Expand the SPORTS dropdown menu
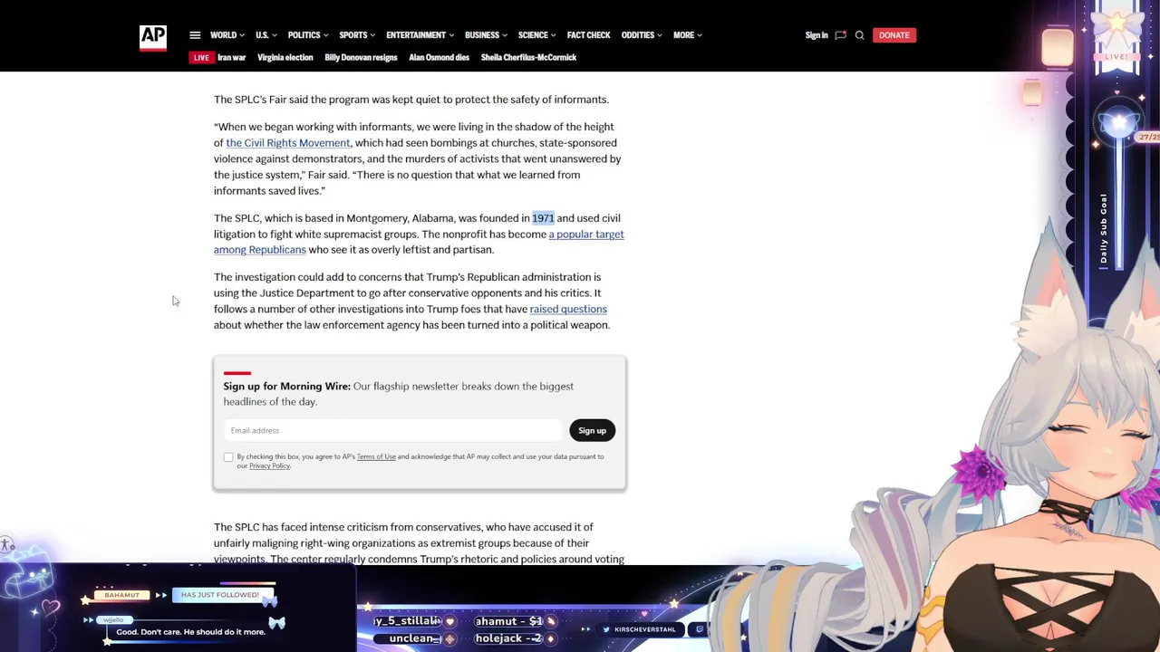Image resolution: width=1160 pixels, height=652 pixels. [357, 35]
